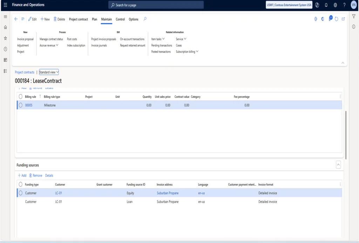The height and width of the screenshot is (243, 359).
Task: Click the Edit button
Action: 32,19
